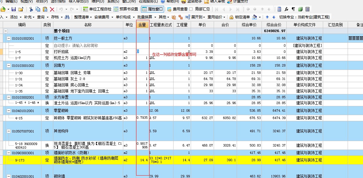
Task: Click the copy icon in toolbar
Action: tap(38, 9)
